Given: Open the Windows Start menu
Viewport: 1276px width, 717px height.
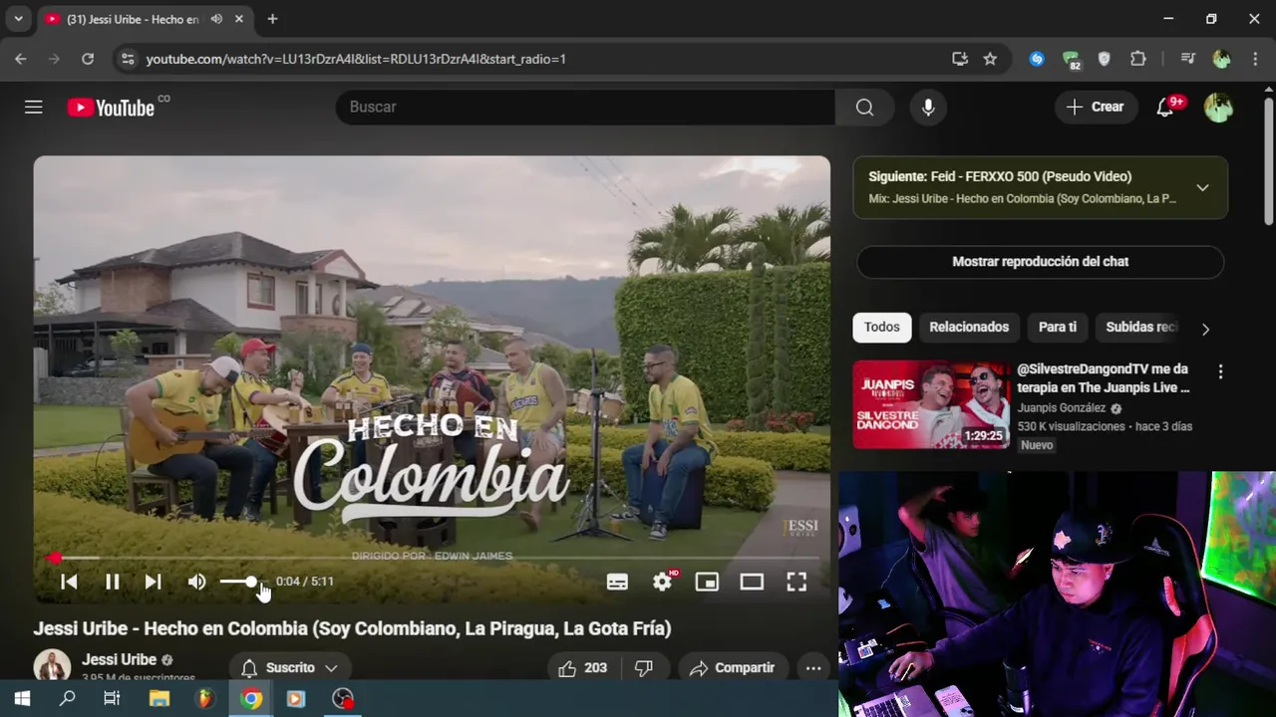Looking at the screenshot, I should [x=22, y=699].
